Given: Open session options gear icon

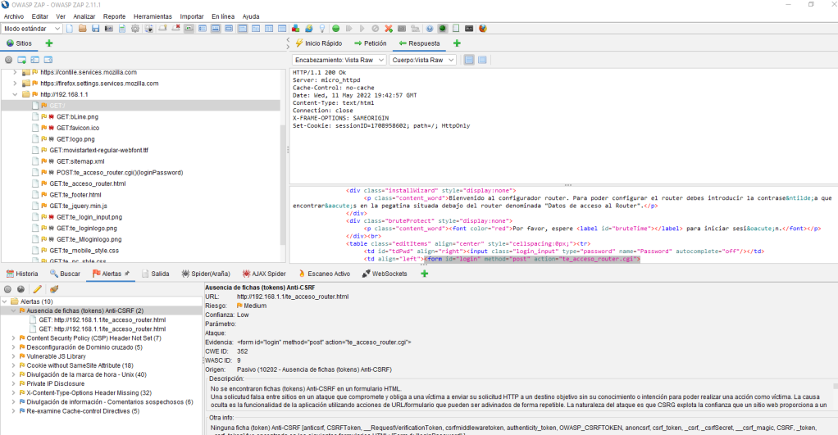Looking at the screenshot, I should (135, 29).
